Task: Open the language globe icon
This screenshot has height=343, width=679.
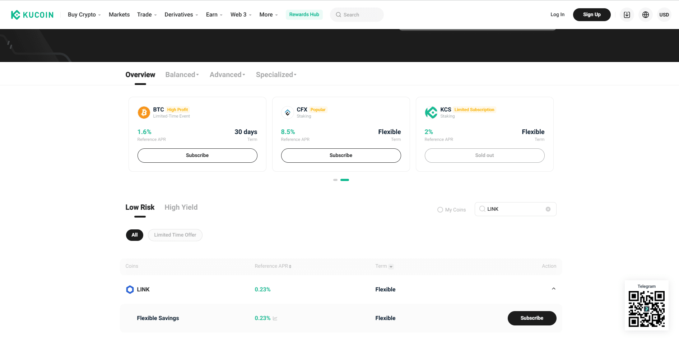Action: click(646, 15)
